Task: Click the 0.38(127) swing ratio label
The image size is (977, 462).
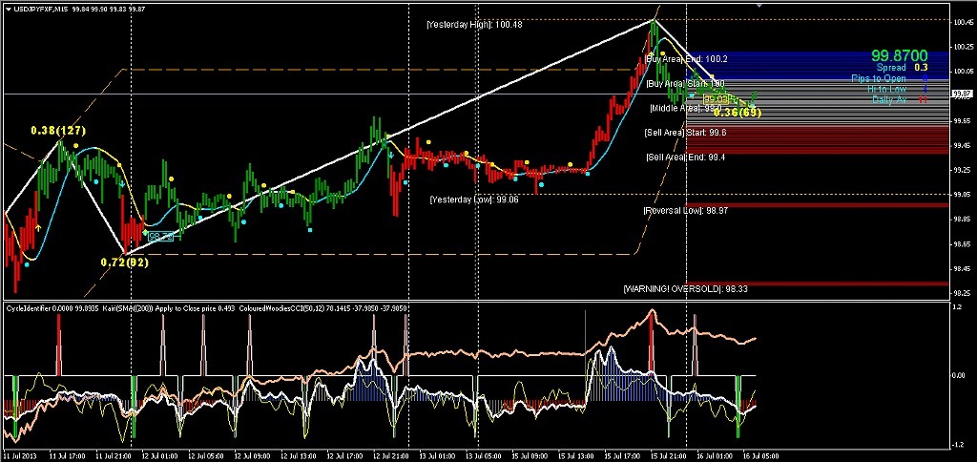Action: (x=58, y=131)
